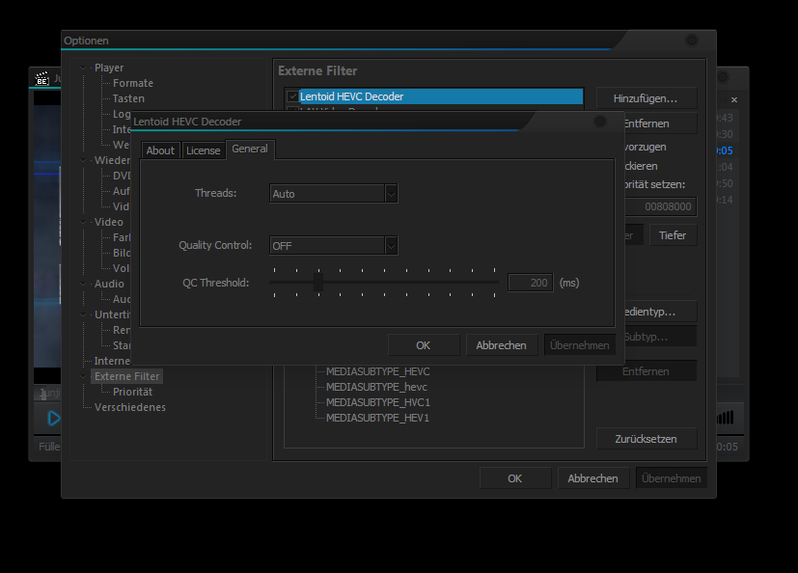Click Abbrechen in the Lentoid HEVC Decoder dialog
798x573 pixels.
coord(502,345)
